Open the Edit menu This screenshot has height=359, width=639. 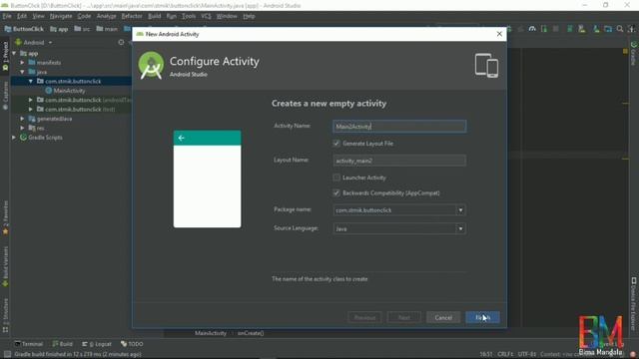[22, 16]
